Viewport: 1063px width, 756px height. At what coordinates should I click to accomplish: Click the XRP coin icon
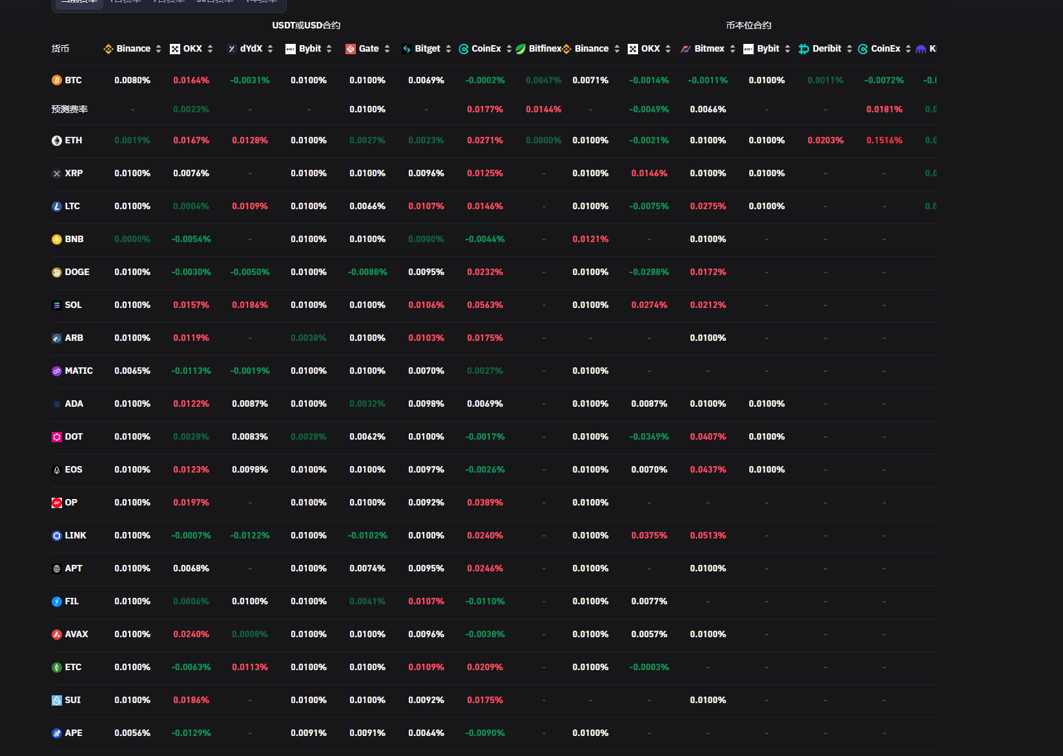pos(57,173)
